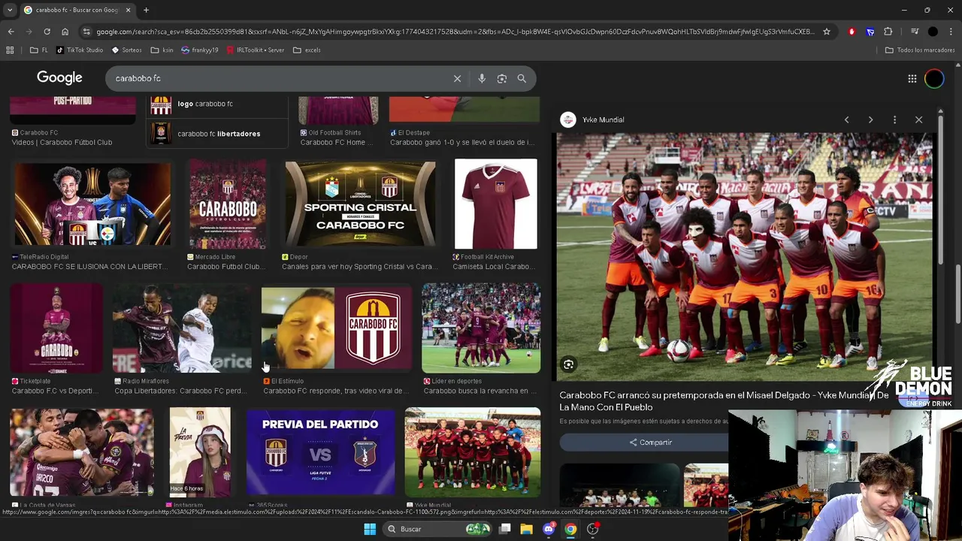Viewport: 962px width, 541px height.
Task: Open the Yvke Mundial team lineup thumbnail
Action: [473, 452]
